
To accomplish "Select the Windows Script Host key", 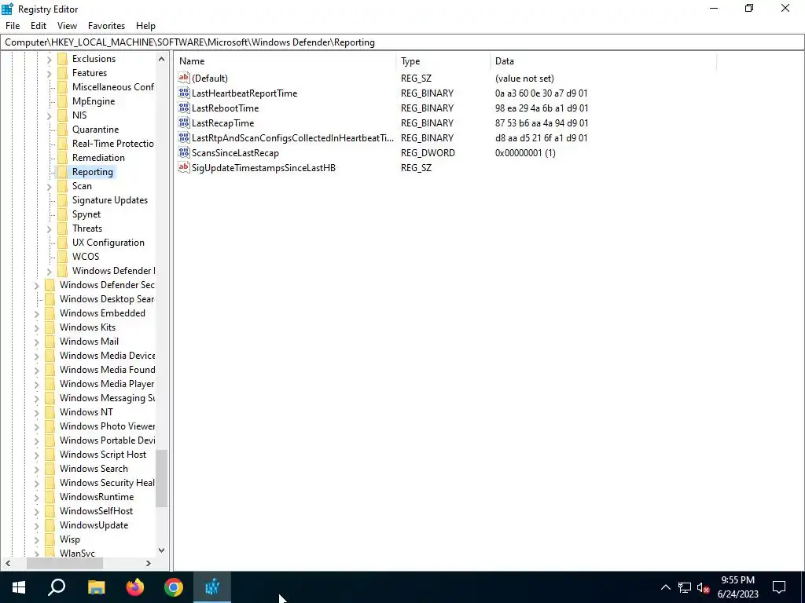I will 103,455.
